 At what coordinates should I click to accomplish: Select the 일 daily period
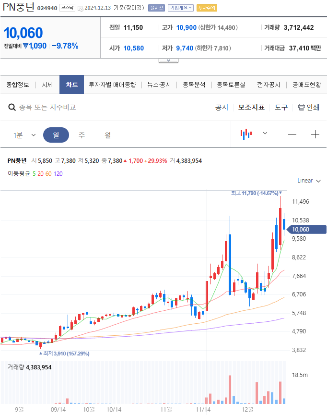click(56, 135)
